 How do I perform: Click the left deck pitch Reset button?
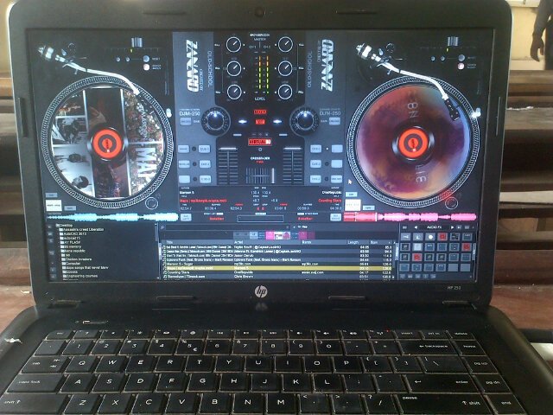point(146,59)
